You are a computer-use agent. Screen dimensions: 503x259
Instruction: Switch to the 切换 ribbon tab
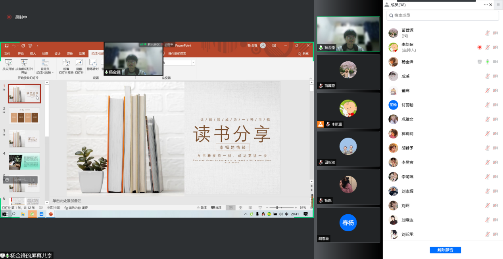[x=69, y=54]
